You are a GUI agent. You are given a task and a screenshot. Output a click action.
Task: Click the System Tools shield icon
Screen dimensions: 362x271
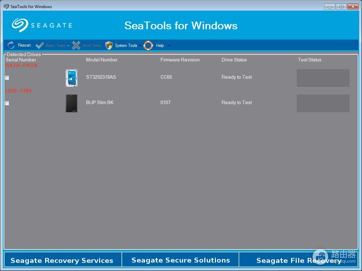[x=109, y=45]
